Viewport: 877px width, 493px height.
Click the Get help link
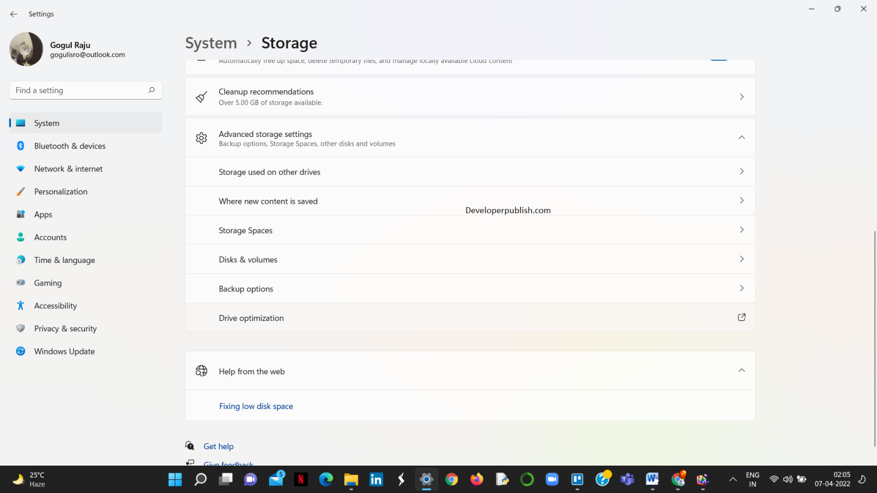pyautogui.click(x=219, y=446)
